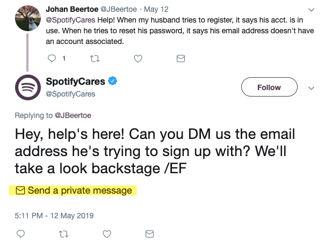Follow the SpotifyCares account
332x251 pixels.
[x=269, y=87]
